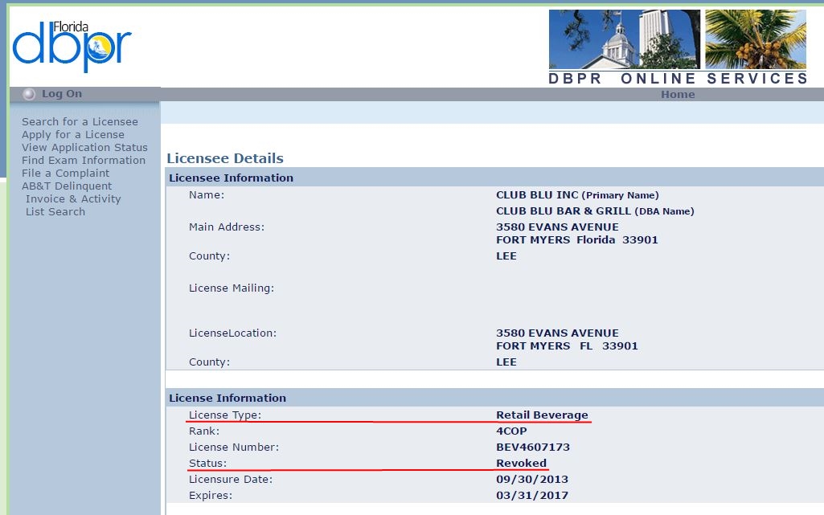The width and height of the screenshot is (824, 515).
Task: Click the 4COP rank value
Action: pyautogui.click(x=511, y=431)
